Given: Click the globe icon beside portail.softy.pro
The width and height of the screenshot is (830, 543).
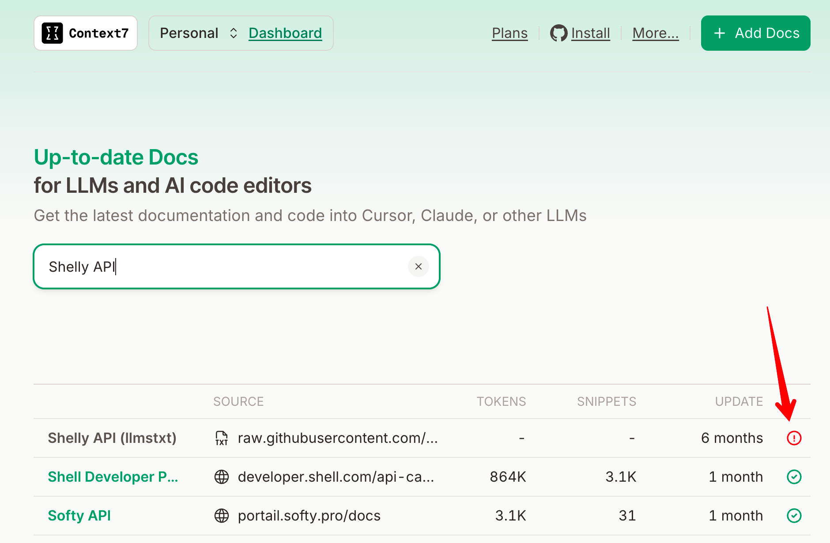Looking at the screenshot, I should click(222, 516).
